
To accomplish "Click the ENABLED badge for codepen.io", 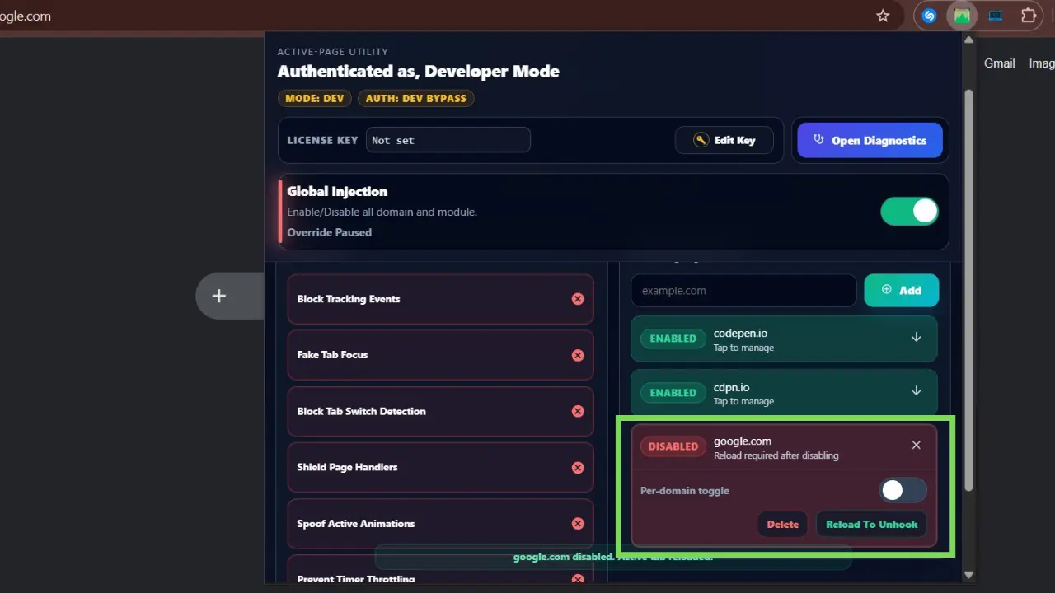I will tap(673, 339).
